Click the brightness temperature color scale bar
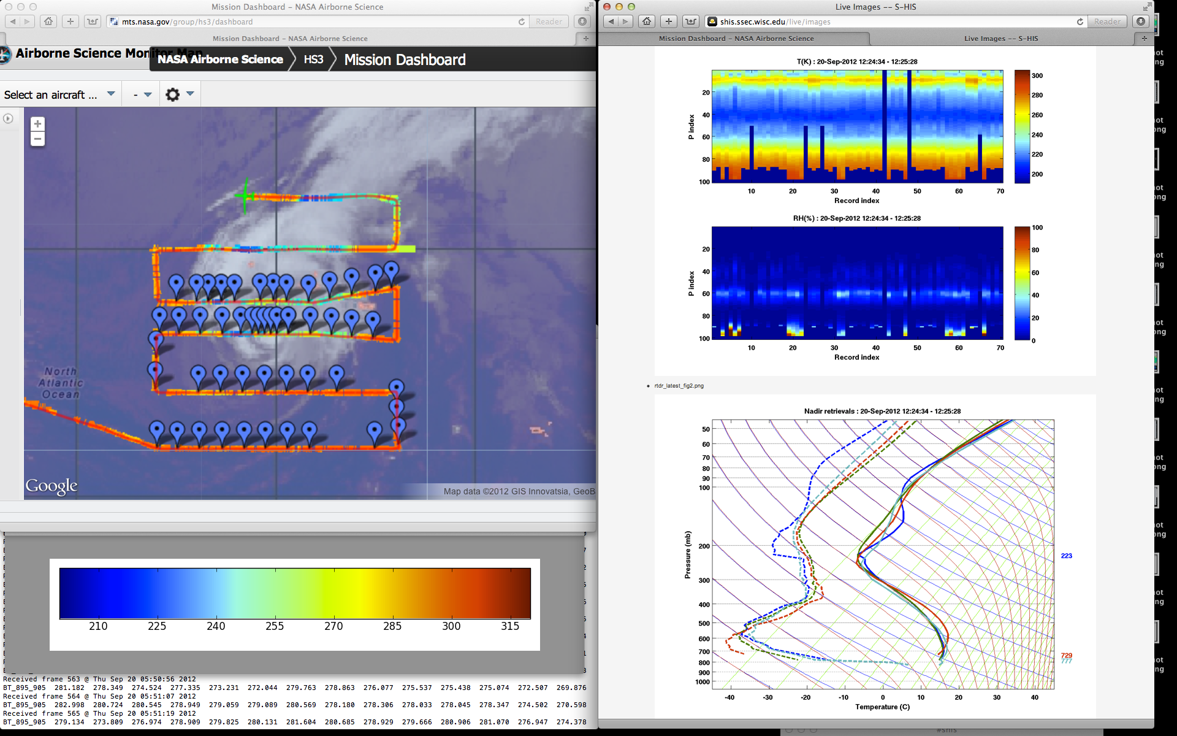 pos(295,593)
